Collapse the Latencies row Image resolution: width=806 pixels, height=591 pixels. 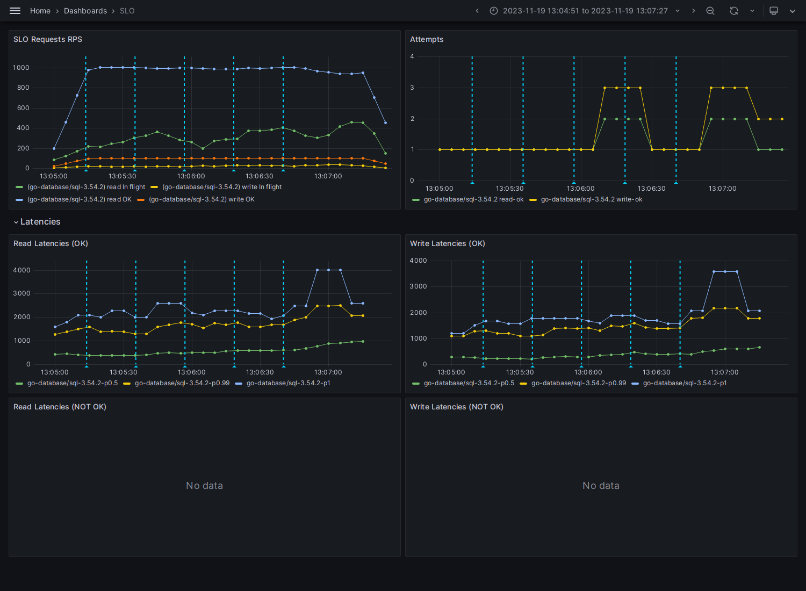pyautogui.click(x=37, y=222)
